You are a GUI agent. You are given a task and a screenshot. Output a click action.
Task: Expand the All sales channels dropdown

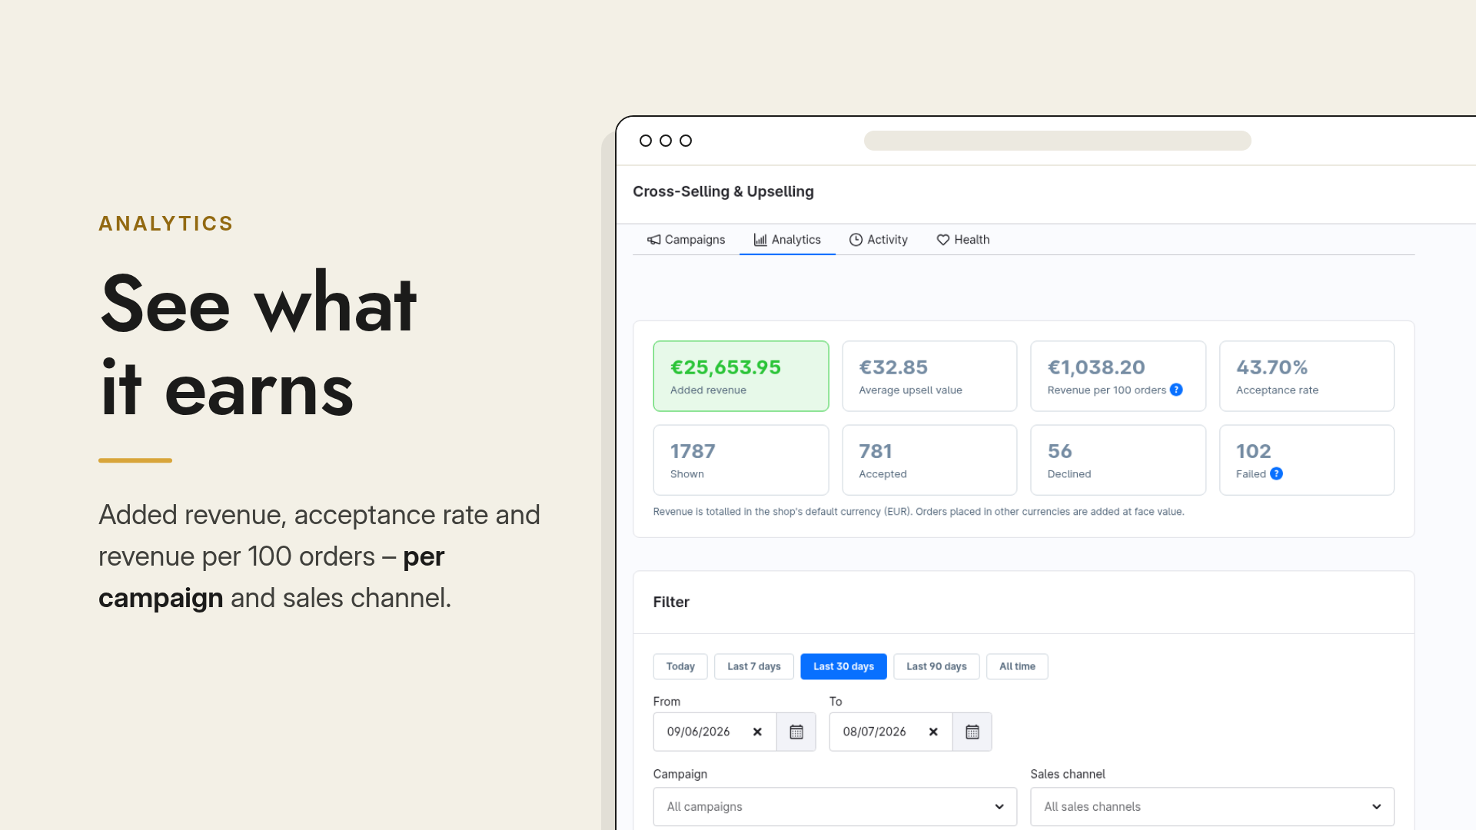click(x=1212, y=806)
